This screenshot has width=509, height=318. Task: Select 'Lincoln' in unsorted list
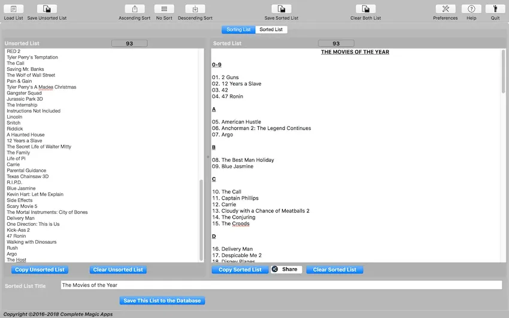[x=14, y=117]
